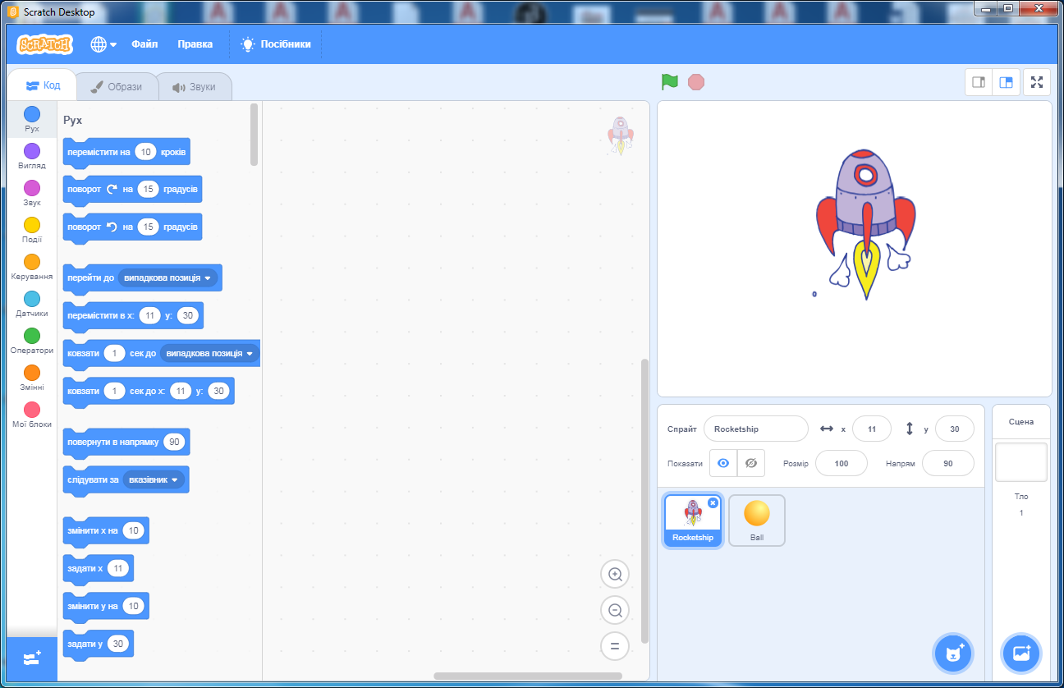Switch to small stage layout
1064x688 pixels.
point(979,82)
